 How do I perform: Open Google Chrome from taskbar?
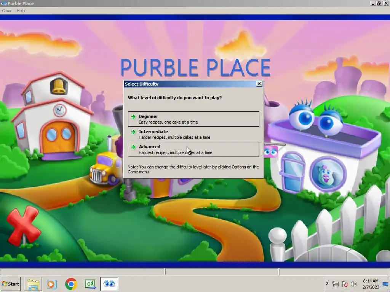point(71,284)
